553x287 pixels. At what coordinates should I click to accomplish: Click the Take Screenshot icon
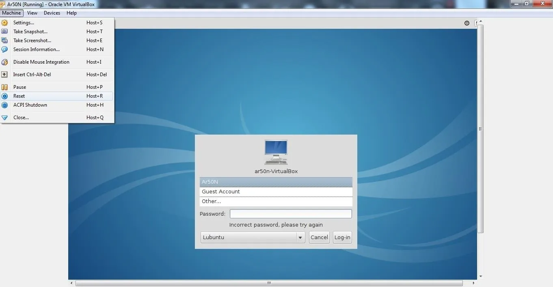click(4, 41)
